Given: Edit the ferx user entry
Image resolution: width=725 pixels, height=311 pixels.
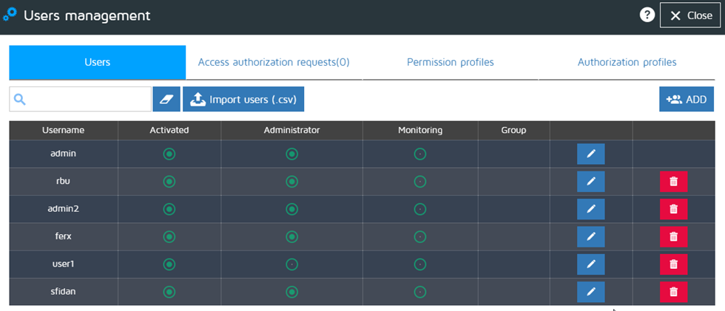Looking at the screenshot, I should pos(590,236).
